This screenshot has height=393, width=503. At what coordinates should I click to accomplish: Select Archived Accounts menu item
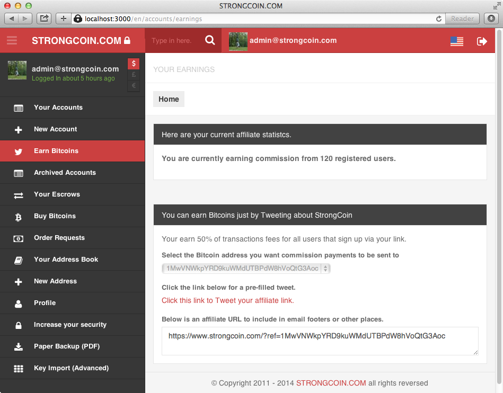[x=65, y=173]
